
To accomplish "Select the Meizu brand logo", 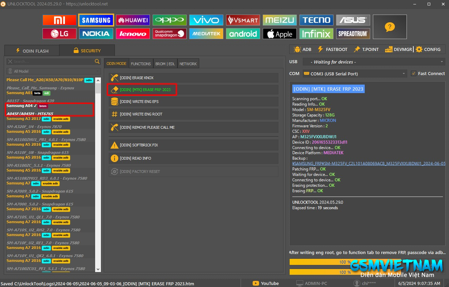I will (280, 20).
